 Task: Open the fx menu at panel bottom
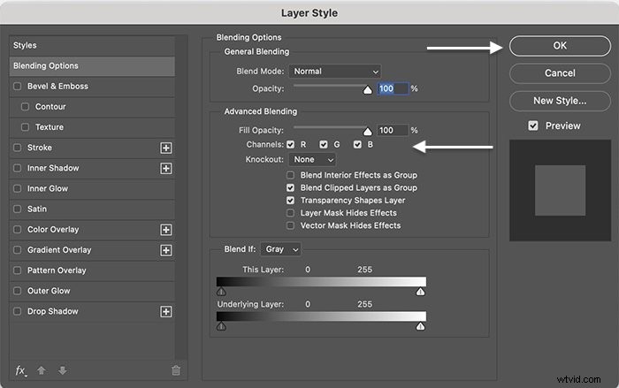[x=21, y=370]
